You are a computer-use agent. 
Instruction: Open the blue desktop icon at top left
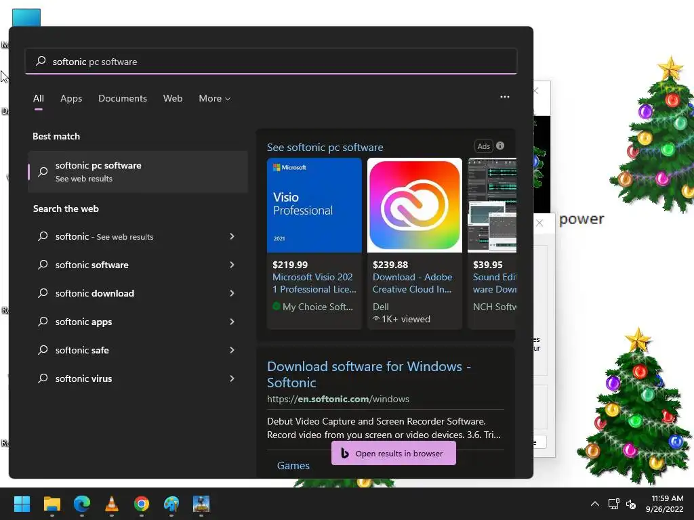[x=26, y=18]
